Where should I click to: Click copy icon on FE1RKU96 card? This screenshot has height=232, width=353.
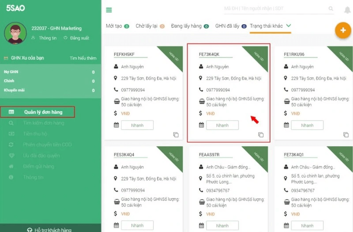pyautogui.click(x=345, y=135)
